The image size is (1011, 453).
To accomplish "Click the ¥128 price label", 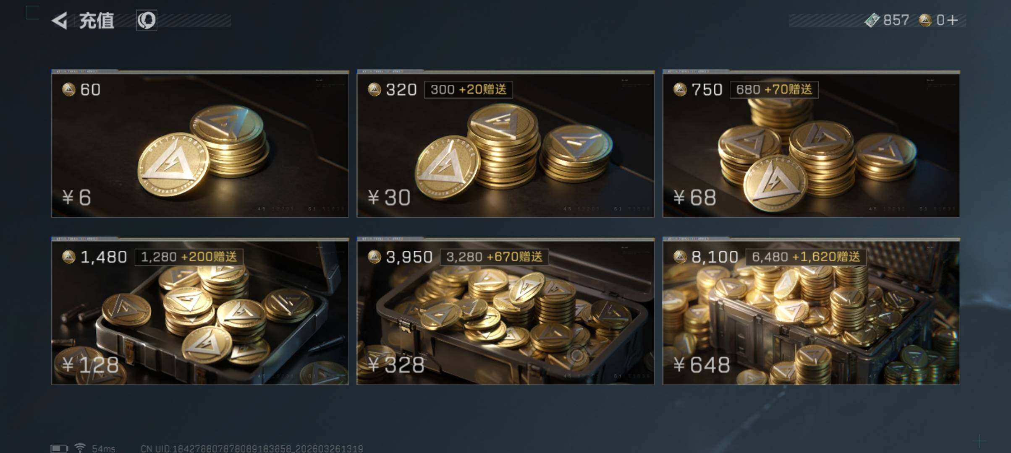I will coord(90,365).
